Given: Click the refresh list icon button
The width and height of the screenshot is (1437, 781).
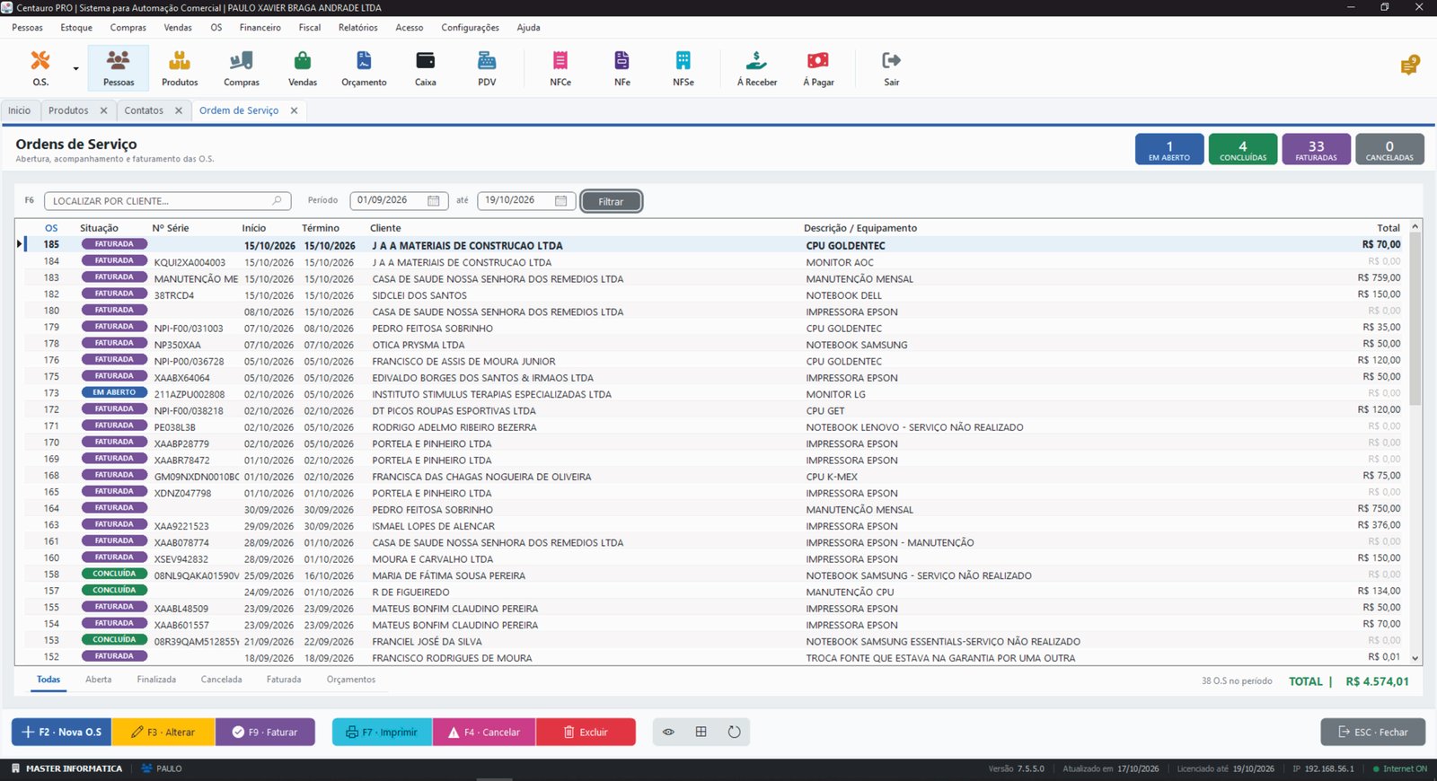Looking at the screenshot, I should [734, 732].
